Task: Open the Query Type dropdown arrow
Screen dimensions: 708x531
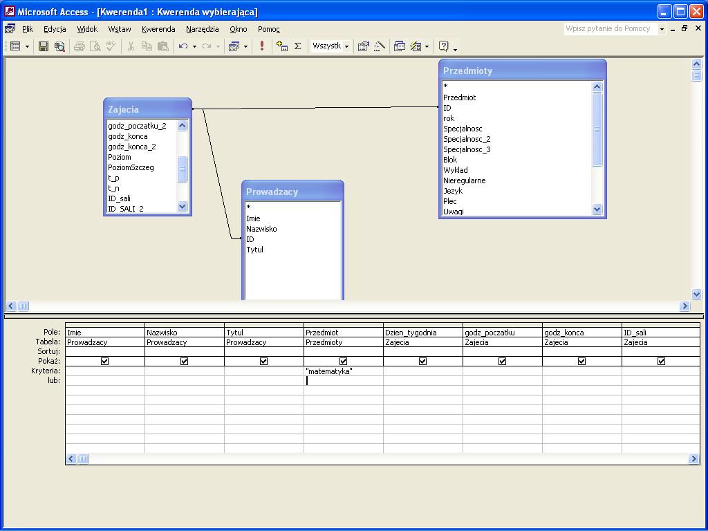Action: coord(245,46)
